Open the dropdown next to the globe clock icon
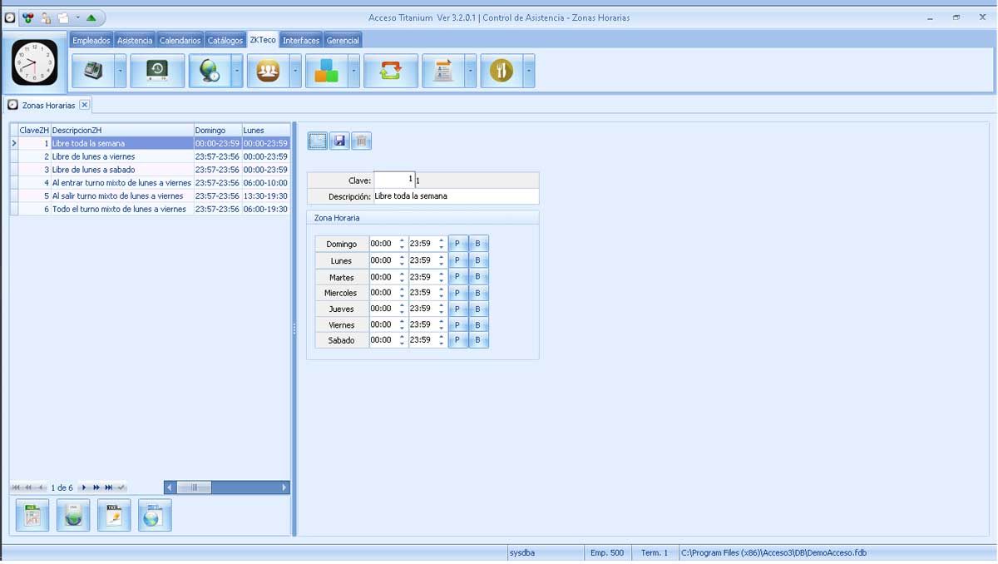This screenshot has height=564, width=998. click(x=237, y=72)
